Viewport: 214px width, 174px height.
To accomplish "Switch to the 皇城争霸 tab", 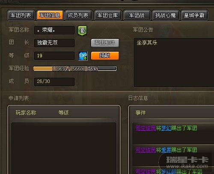I will (x=194, y=15).
